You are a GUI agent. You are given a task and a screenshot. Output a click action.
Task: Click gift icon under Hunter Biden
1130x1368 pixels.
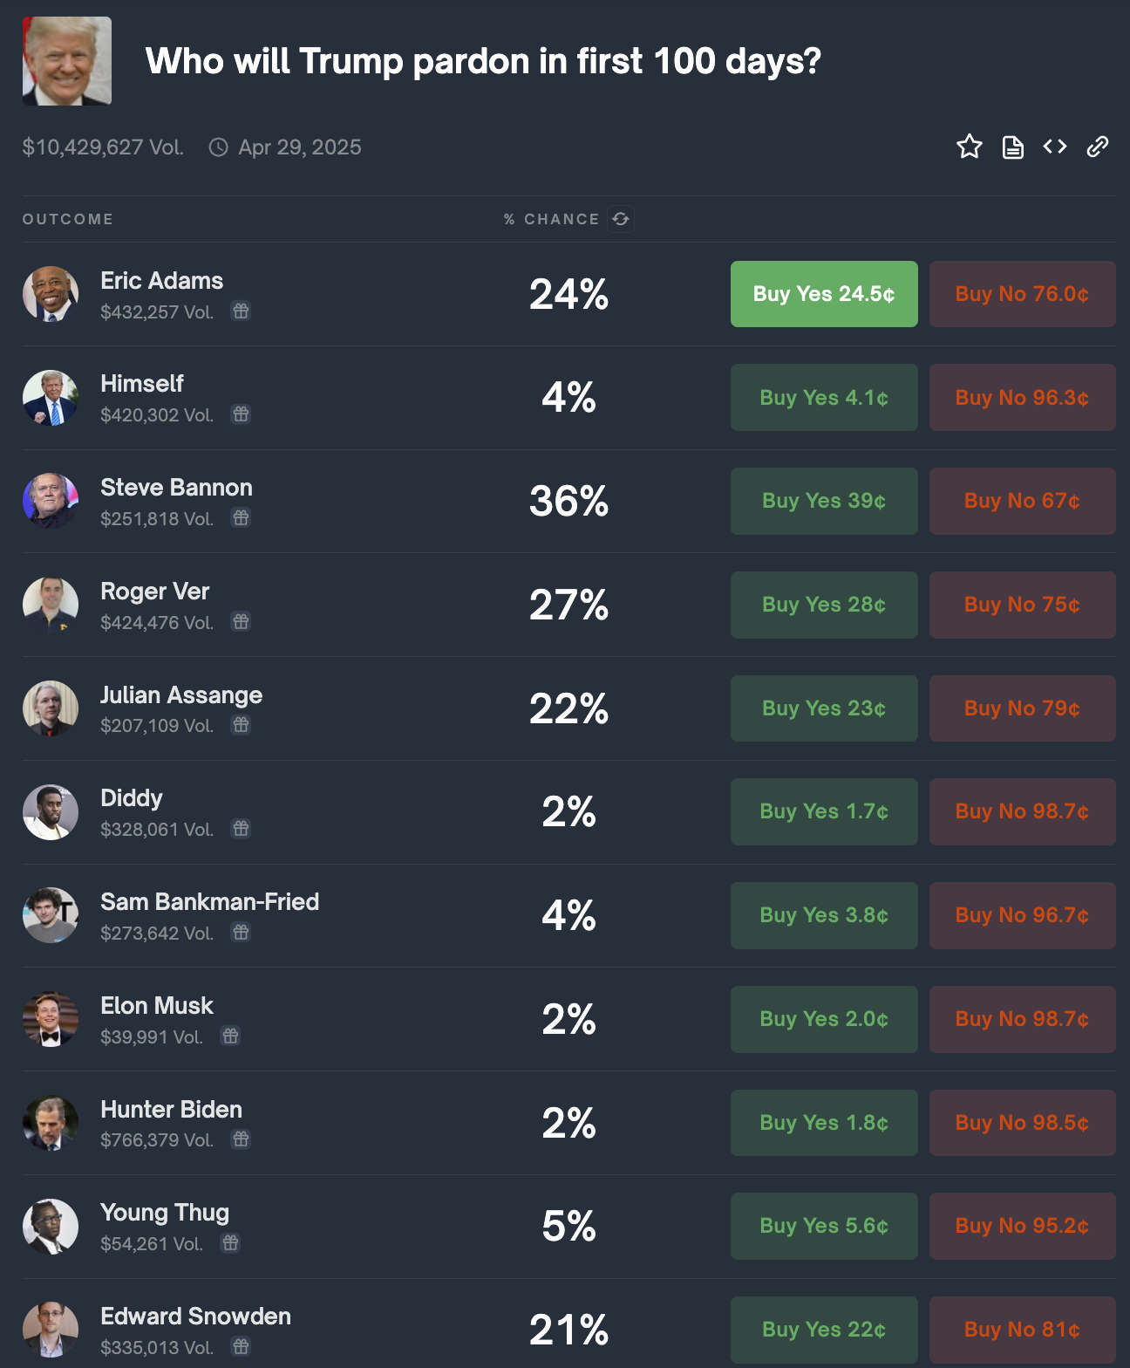click(241, 1139)
